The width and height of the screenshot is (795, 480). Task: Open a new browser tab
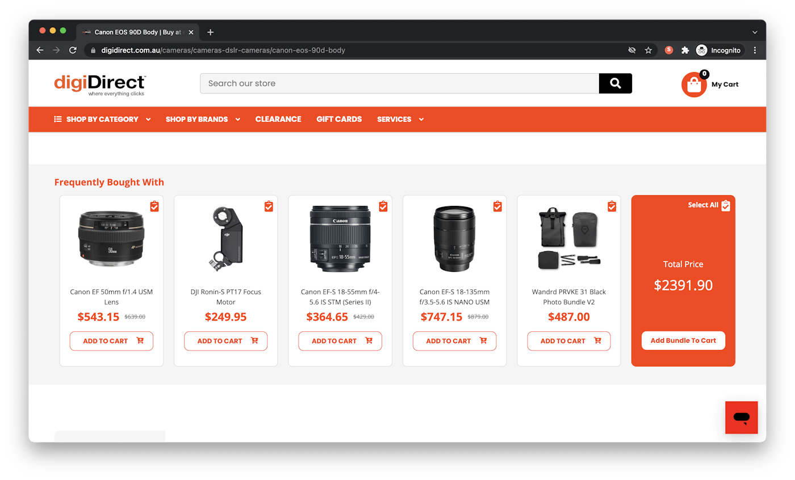coord(211,32)
